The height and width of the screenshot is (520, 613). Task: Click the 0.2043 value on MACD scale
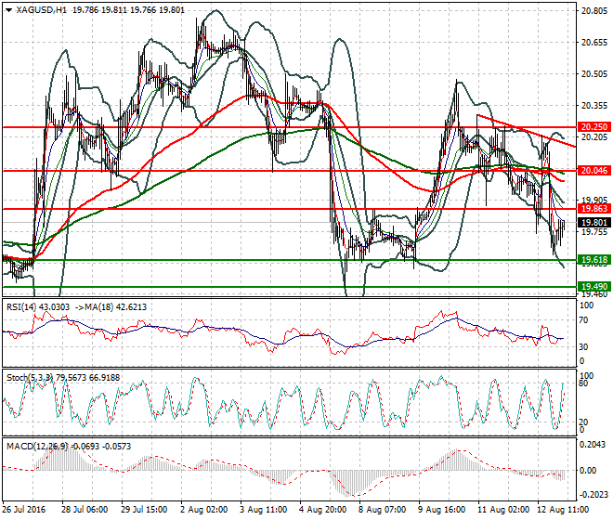(592, 444)
